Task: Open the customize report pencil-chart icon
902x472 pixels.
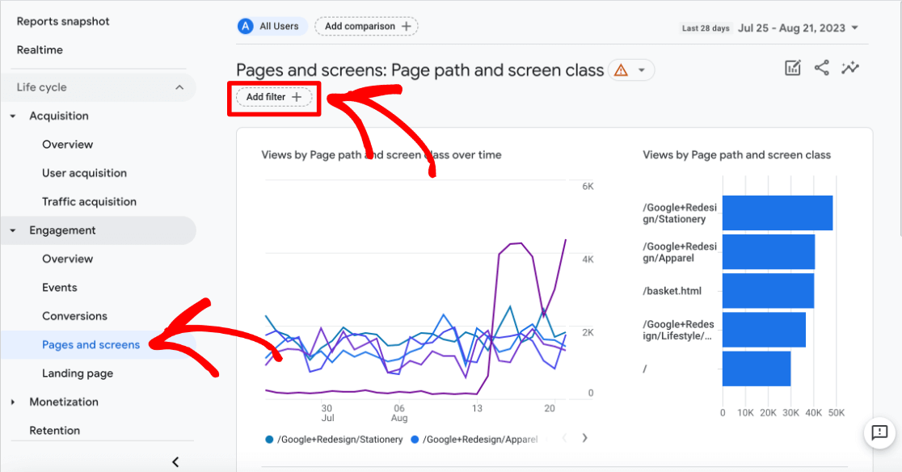Action: click(793, 68)
